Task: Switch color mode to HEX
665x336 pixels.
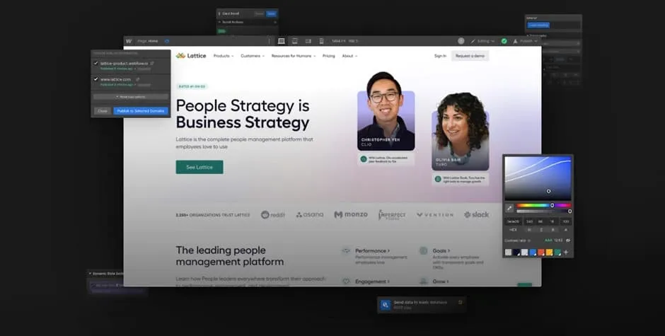Action: click(513, 230)
